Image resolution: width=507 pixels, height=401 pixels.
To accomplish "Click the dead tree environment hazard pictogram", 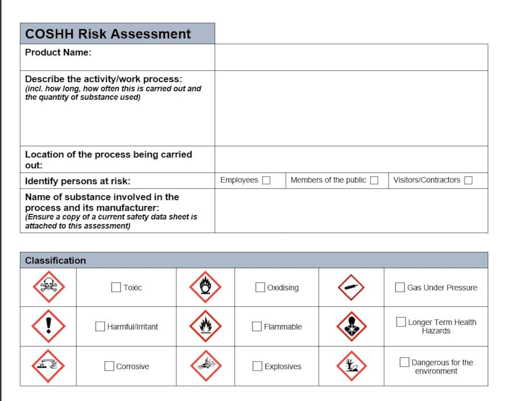I will (352, 366).
